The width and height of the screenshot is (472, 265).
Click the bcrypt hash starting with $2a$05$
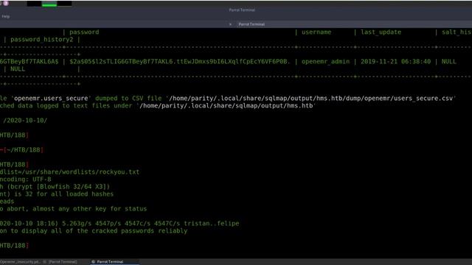tap(180, 62)
